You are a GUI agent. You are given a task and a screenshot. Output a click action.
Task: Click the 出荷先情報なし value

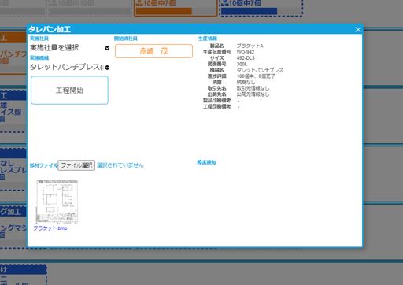253,94
